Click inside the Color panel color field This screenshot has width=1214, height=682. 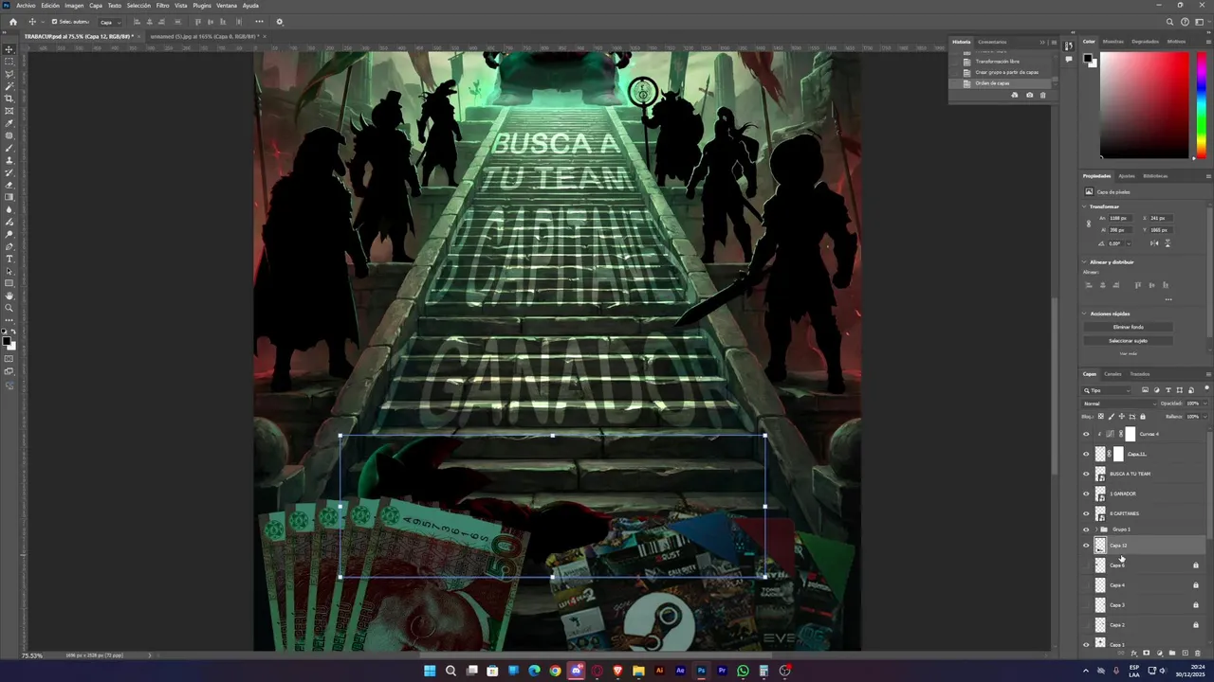(1144, 105)
